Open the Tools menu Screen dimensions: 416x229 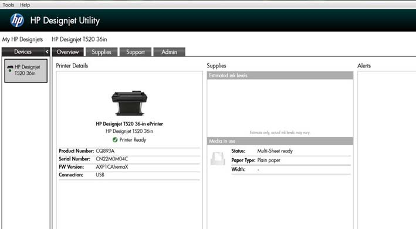[8, 5]
